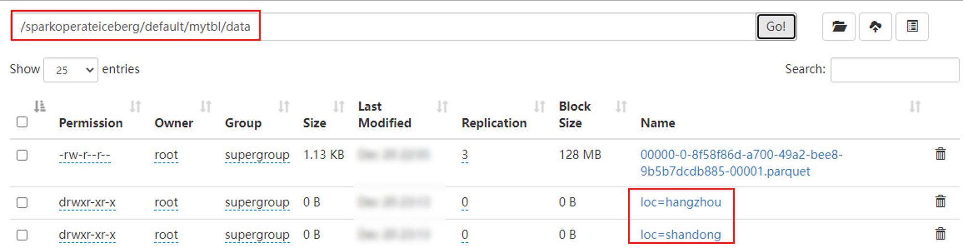Check the box for loc=shandong row

coord(22,235)
